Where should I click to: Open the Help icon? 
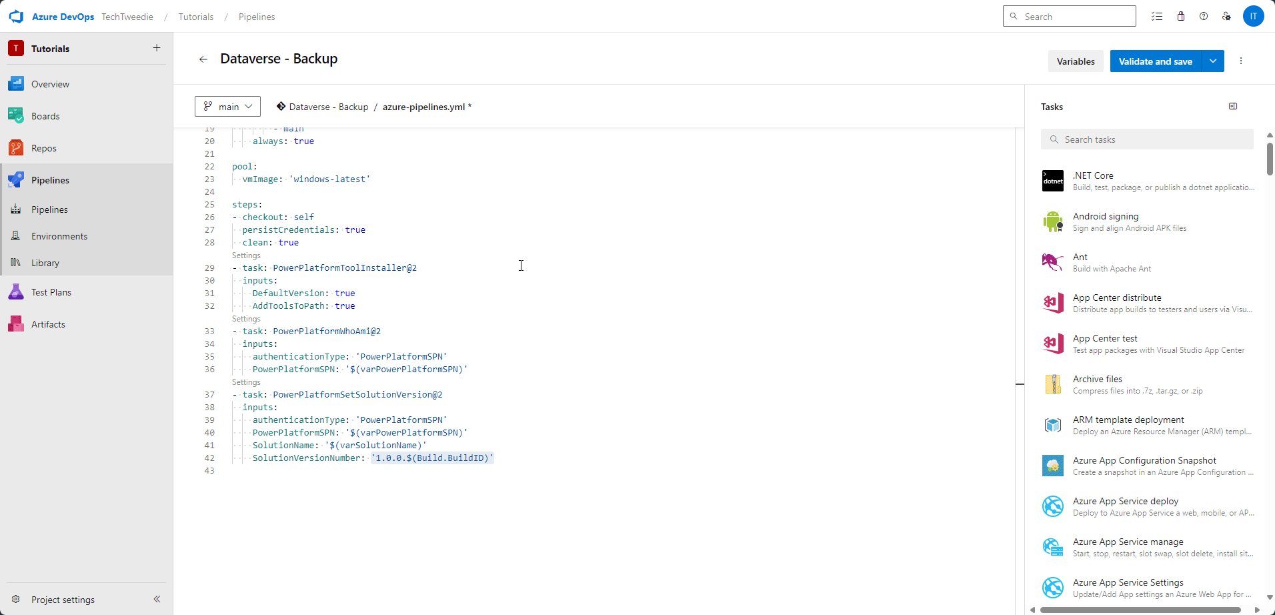point(1204,16)
